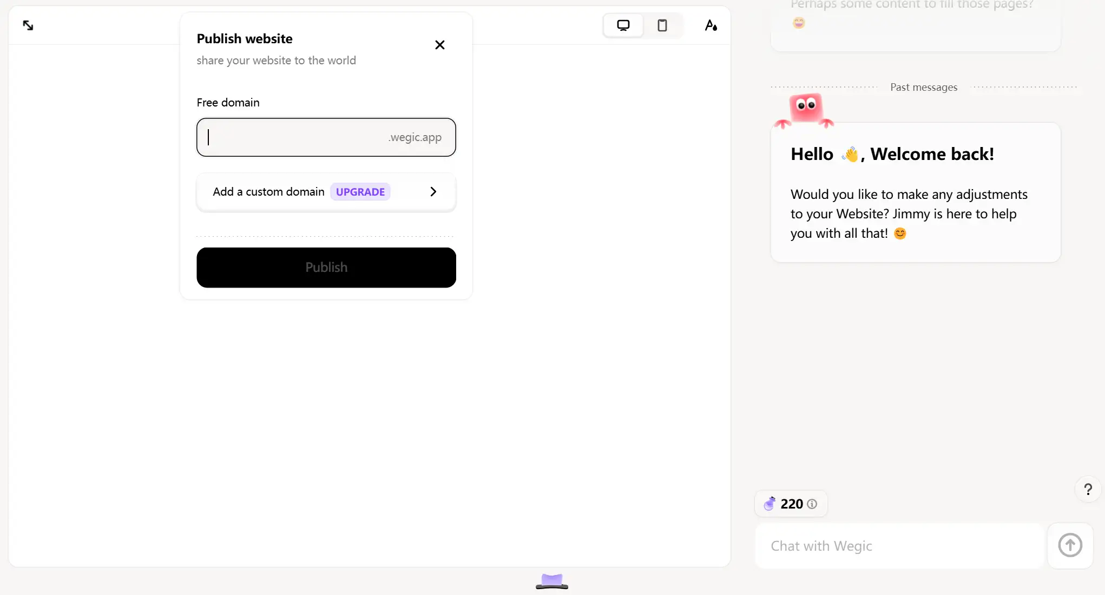Switch the preview to mobile view

click(x=662, y=25)
